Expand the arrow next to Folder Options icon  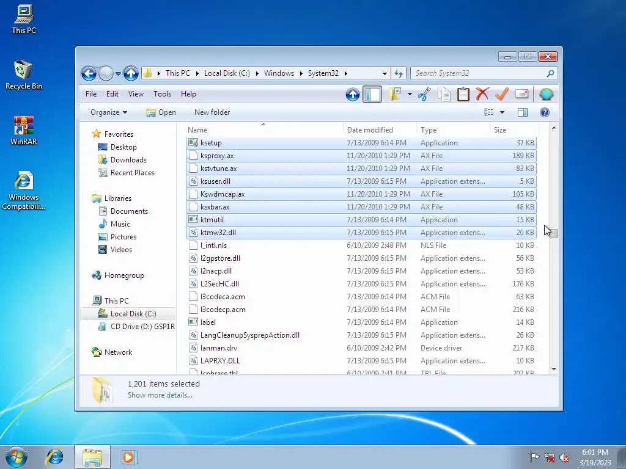[x=410, y=95]
